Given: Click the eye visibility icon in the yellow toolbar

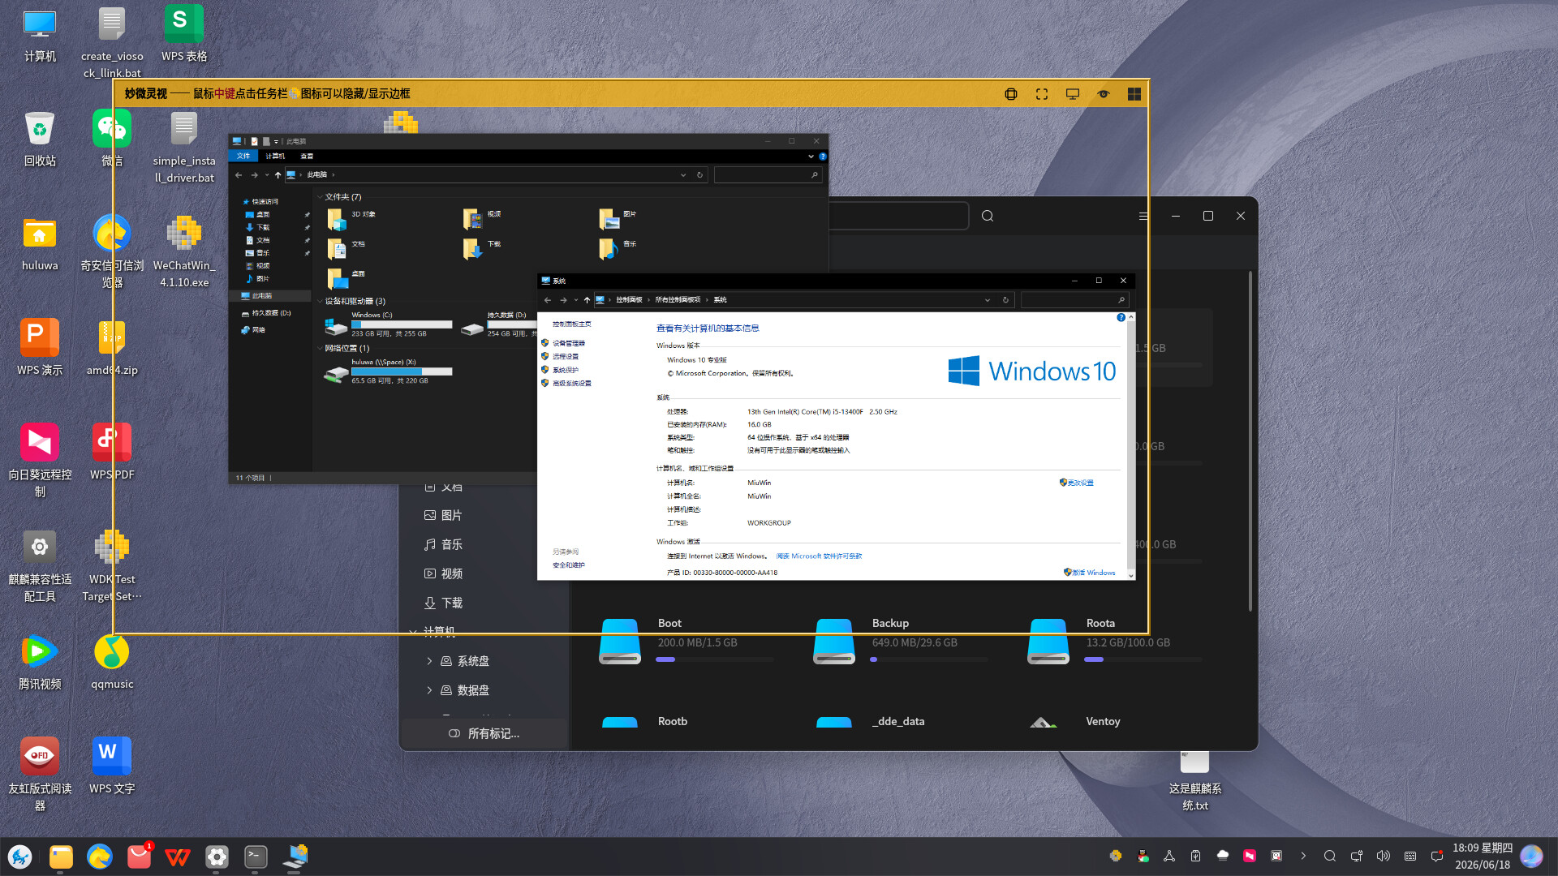Looking at the screenshot, I should 1104,94.
